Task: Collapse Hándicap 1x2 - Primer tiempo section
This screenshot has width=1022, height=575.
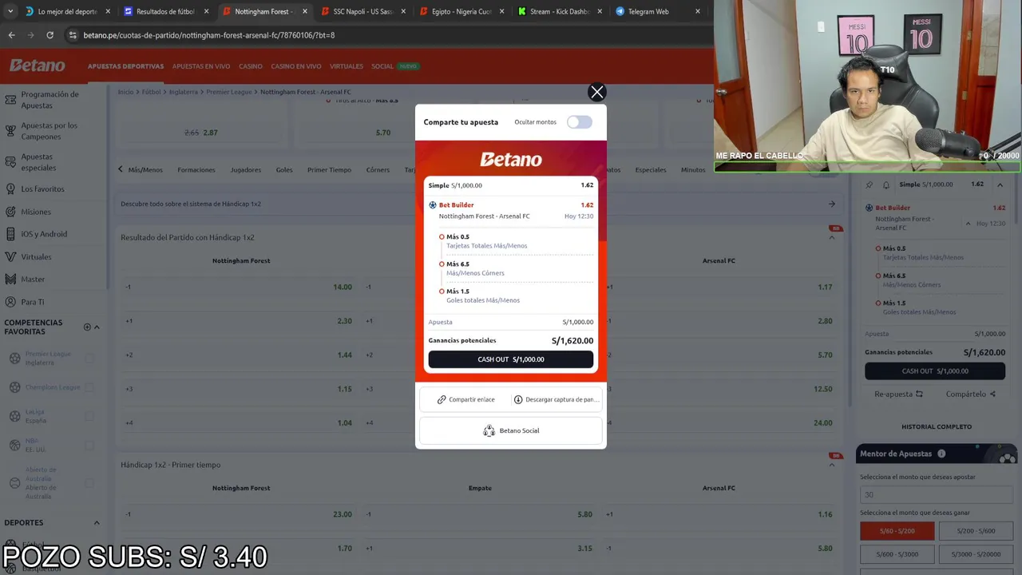Action: pos(832,465)
